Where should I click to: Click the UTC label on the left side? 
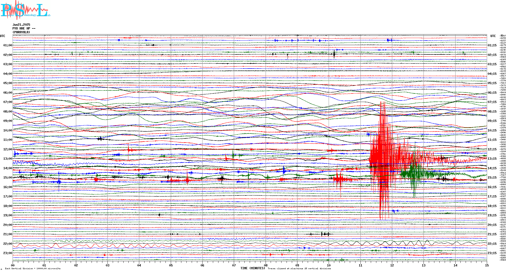coord(3,36)
